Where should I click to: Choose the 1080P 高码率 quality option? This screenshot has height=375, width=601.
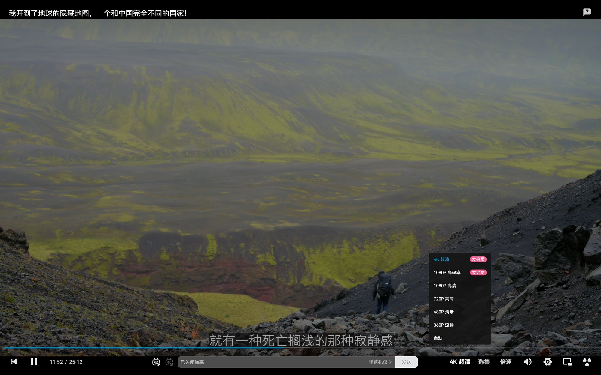[447, 273]
